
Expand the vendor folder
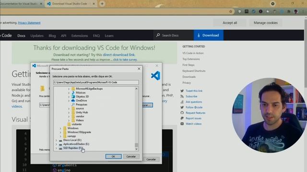click(x=69, y=117)
